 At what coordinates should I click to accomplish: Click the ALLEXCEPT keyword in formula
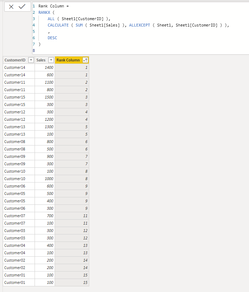click(139, 25)
